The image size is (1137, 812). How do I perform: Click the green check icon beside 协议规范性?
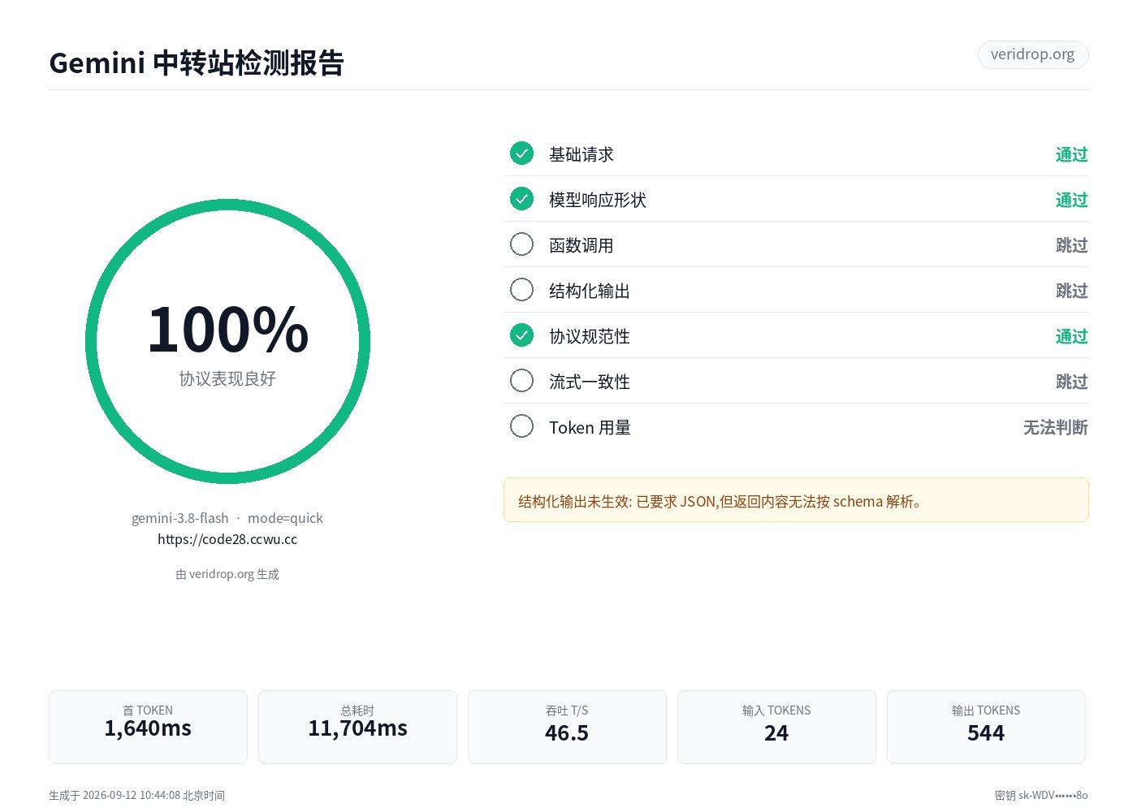(521, 335)
